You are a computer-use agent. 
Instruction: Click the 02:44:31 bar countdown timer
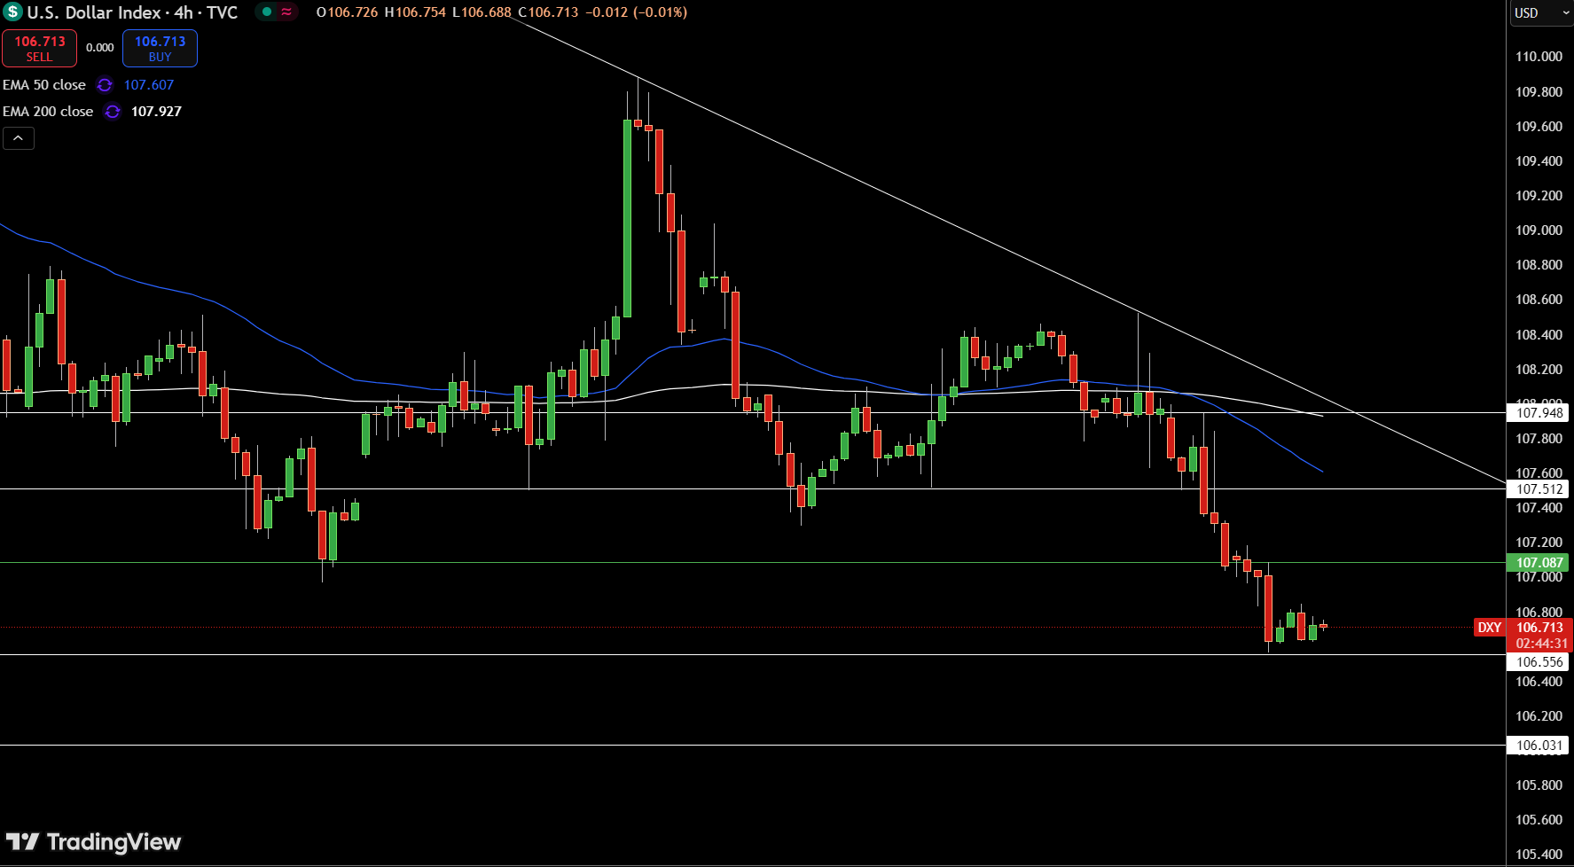pos(1539,644)
